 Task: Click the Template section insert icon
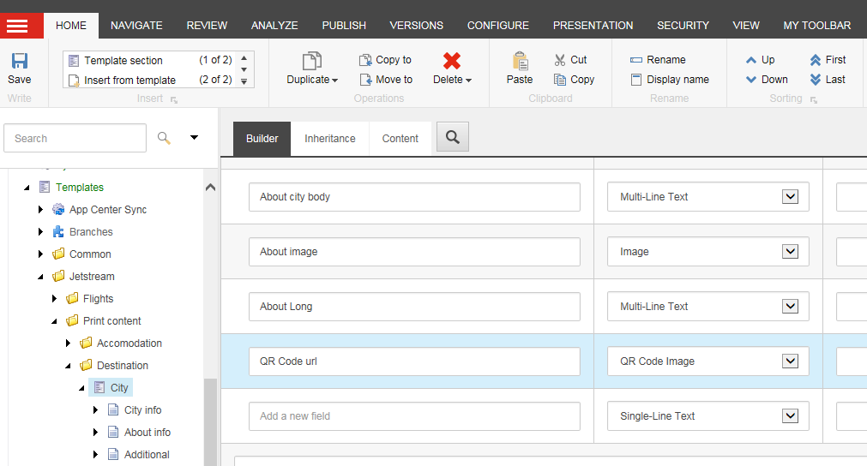point(74,60)
